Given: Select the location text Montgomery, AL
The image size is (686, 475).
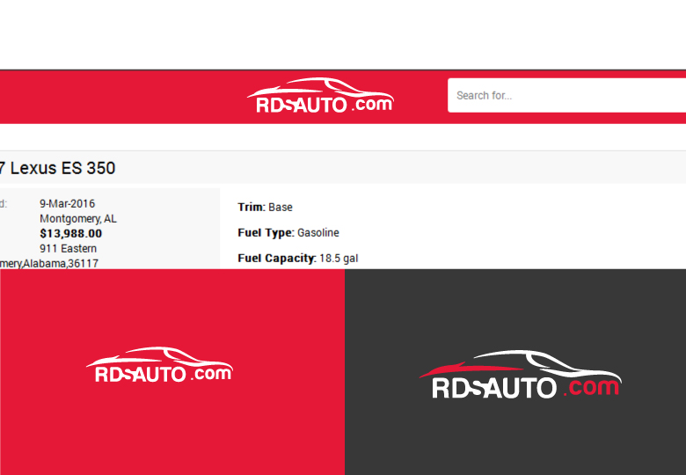Looking at the screenshot, I should point(78,219).
